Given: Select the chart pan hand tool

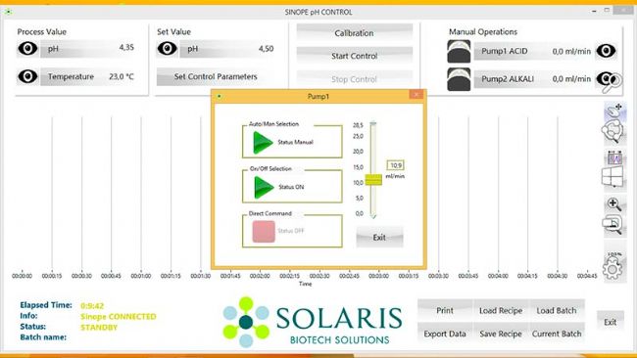Looking at the screenshot, I should click(613, 110).
